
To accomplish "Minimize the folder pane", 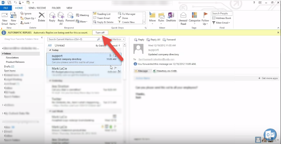I will coord(42,38).
